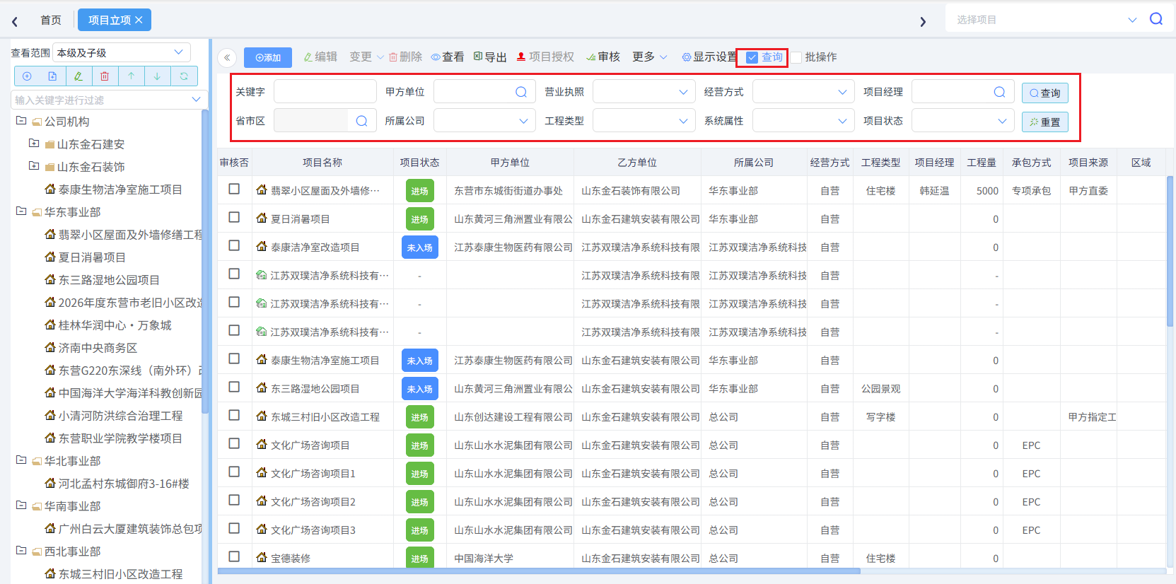Click the horizontal scrollbar below the table
The width and height of the screenshot is (1176, 584).
tap(539, 571)
